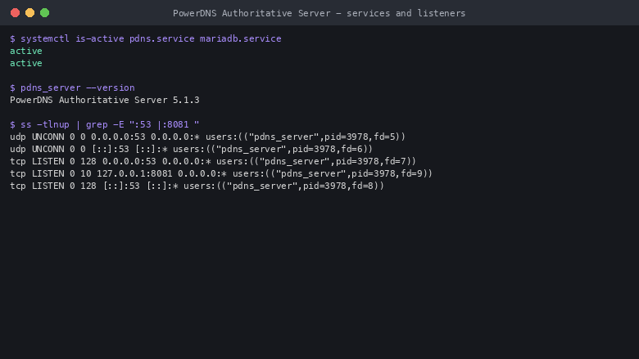Click the first 'active' status output
This screenshot has height=359, width=639.
pos(26,51)
